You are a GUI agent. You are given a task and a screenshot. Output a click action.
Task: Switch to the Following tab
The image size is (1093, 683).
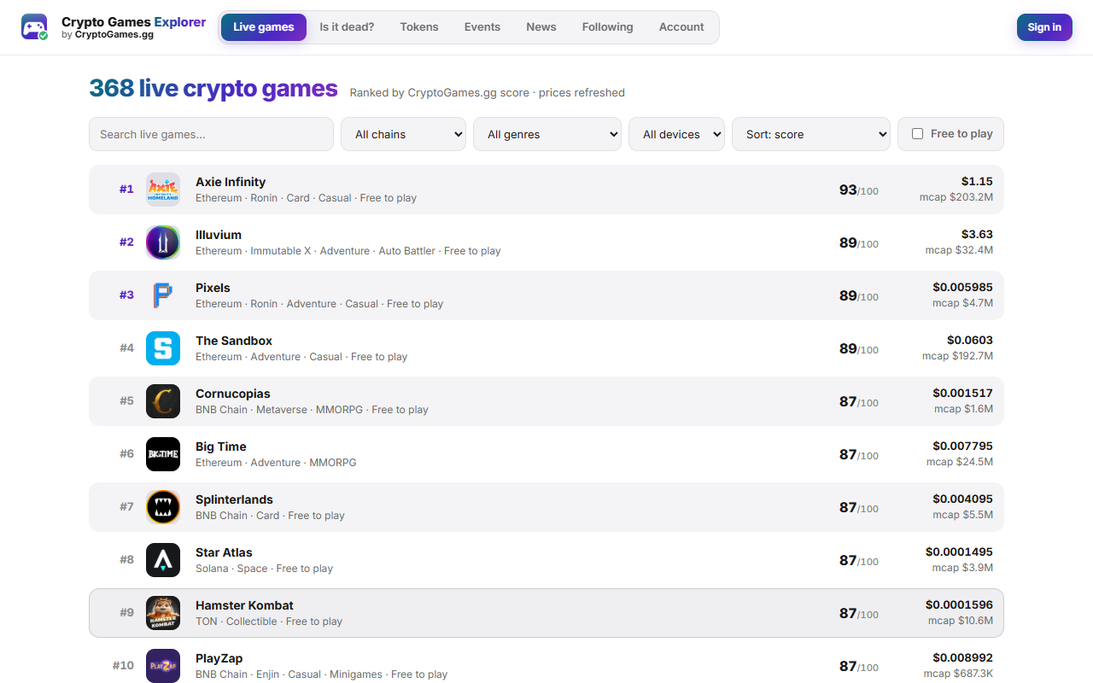[x=608, y=27]
